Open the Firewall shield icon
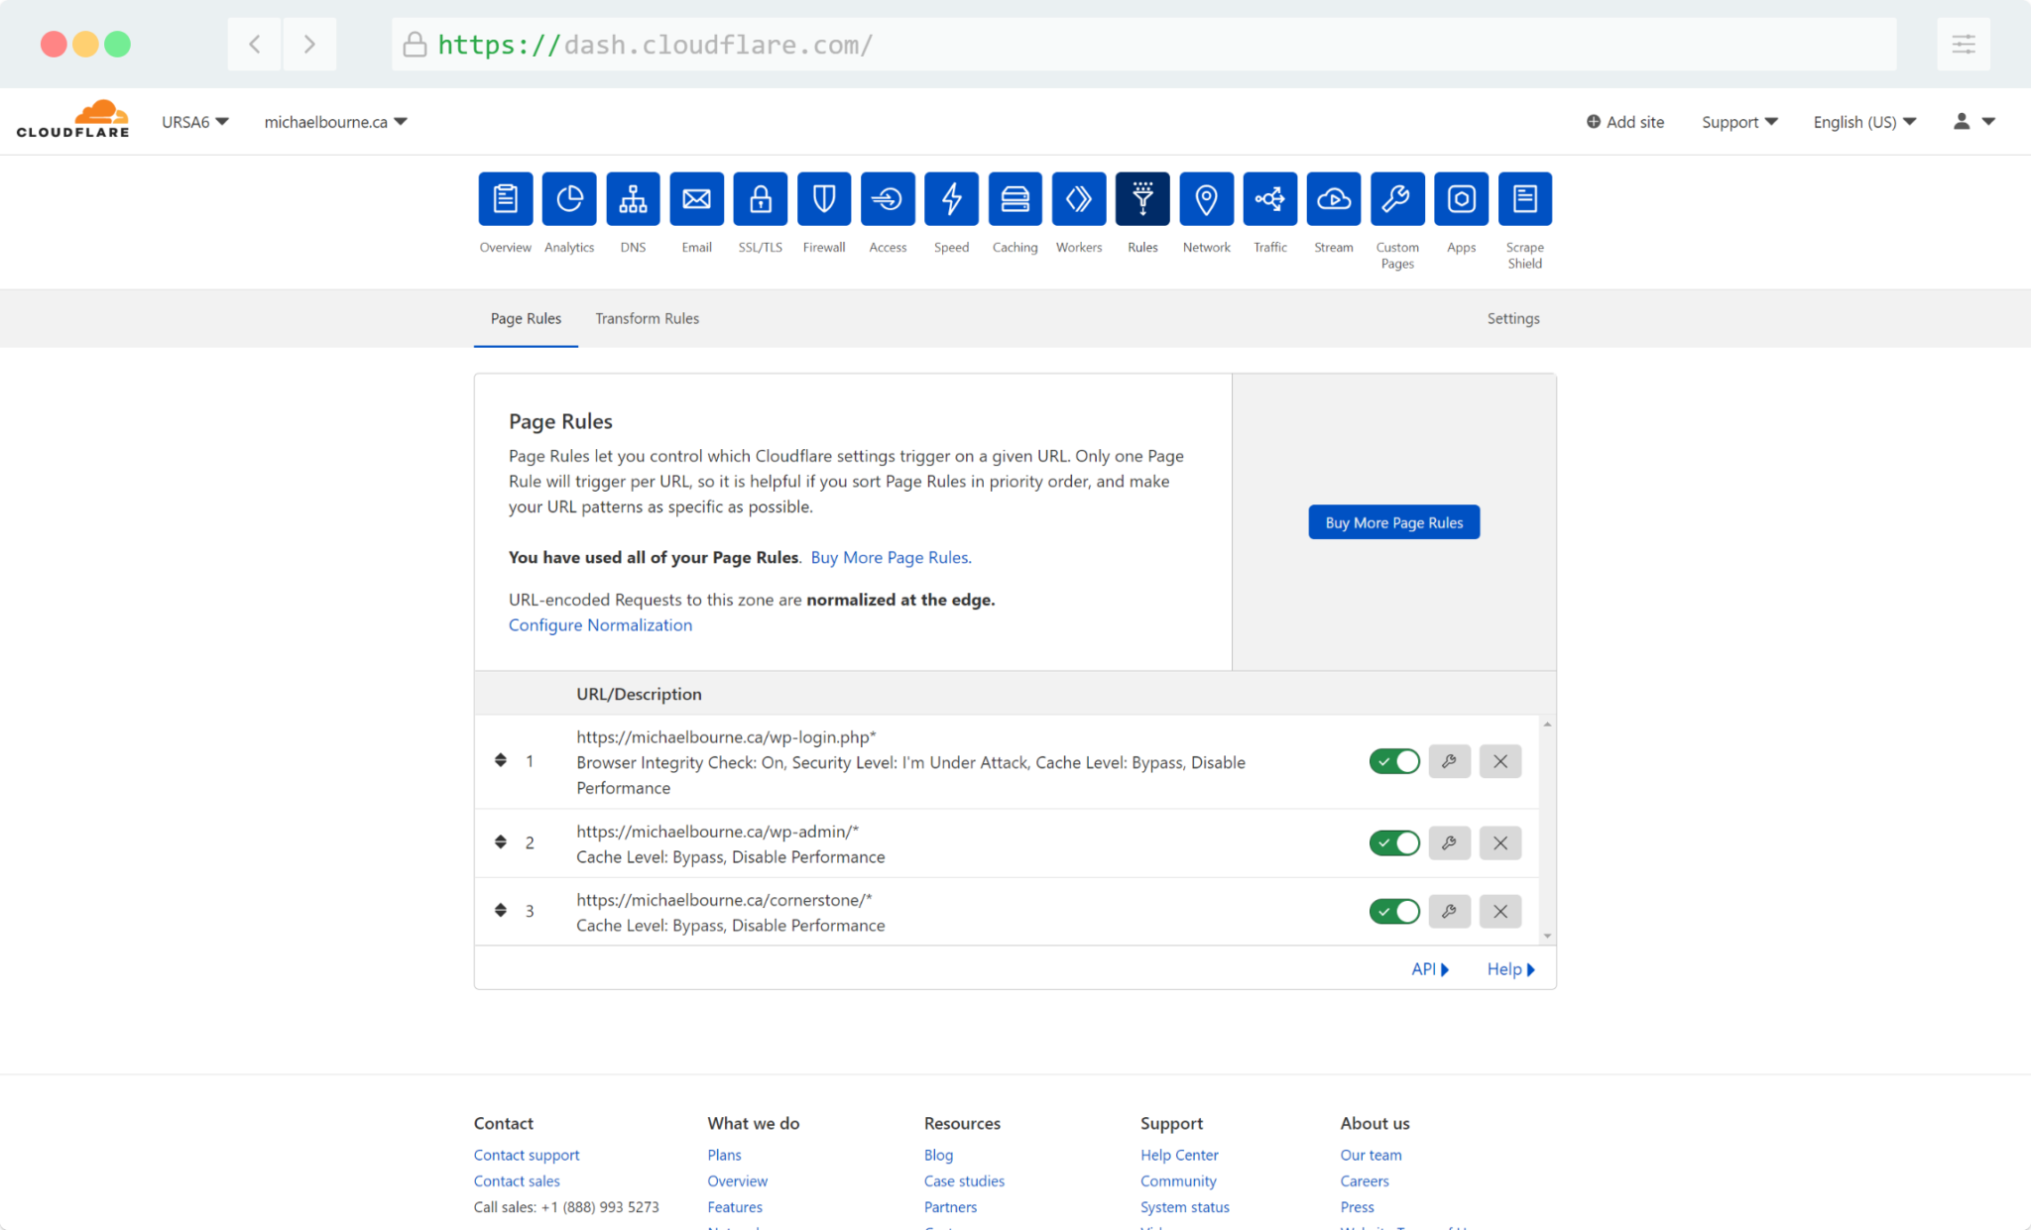This screenshot has width=2031, height=1230. pos(824,199)
